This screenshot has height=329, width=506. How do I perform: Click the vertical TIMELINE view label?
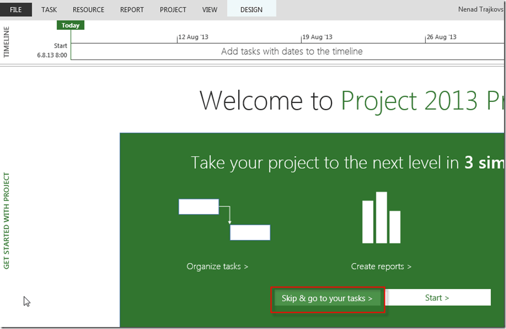pos(6,42)
